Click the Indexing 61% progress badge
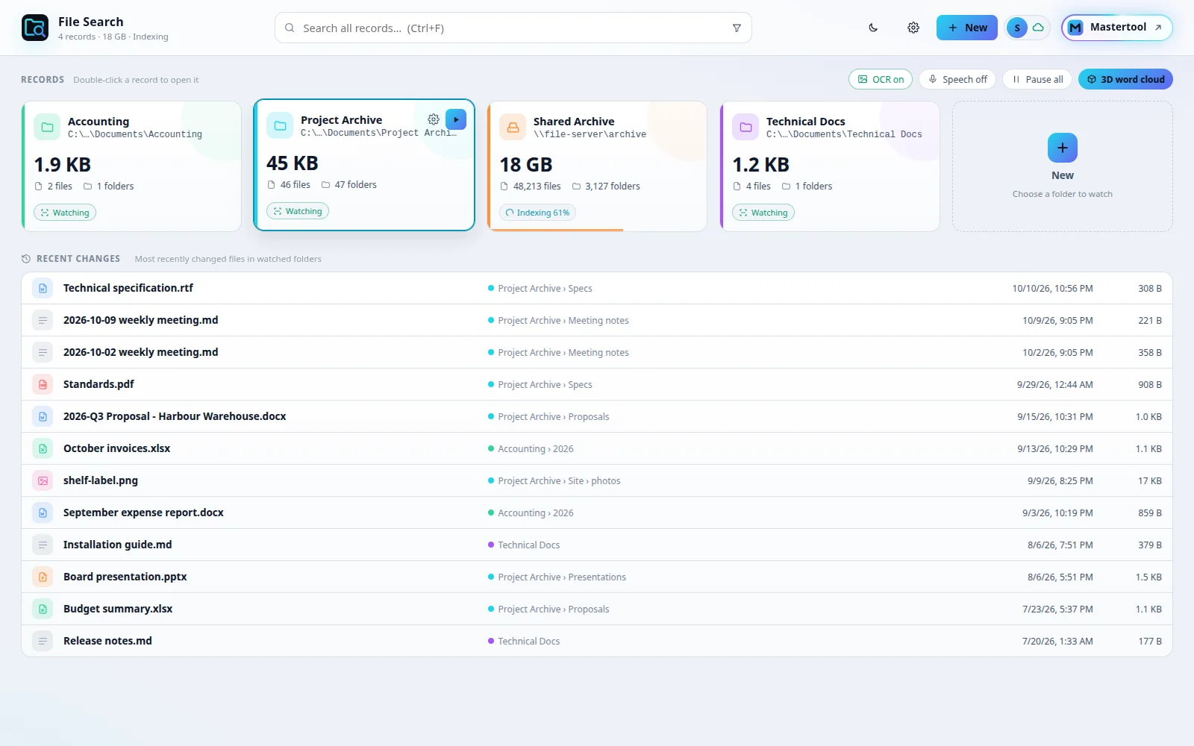The width and height of the screenshot is (1194, 746). pyautogui.click(x=537, y=213)
